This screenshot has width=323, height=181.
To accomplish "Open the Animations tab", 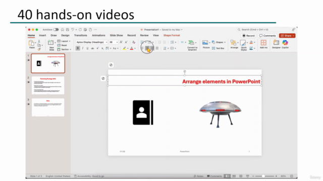I will click(x=98, y=35).
